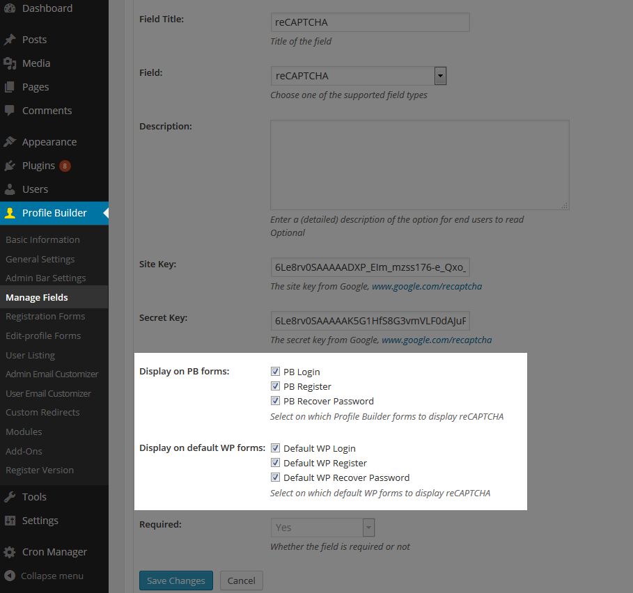
Task: Grab the Description textarea resize handle
Action: [565, 205]
